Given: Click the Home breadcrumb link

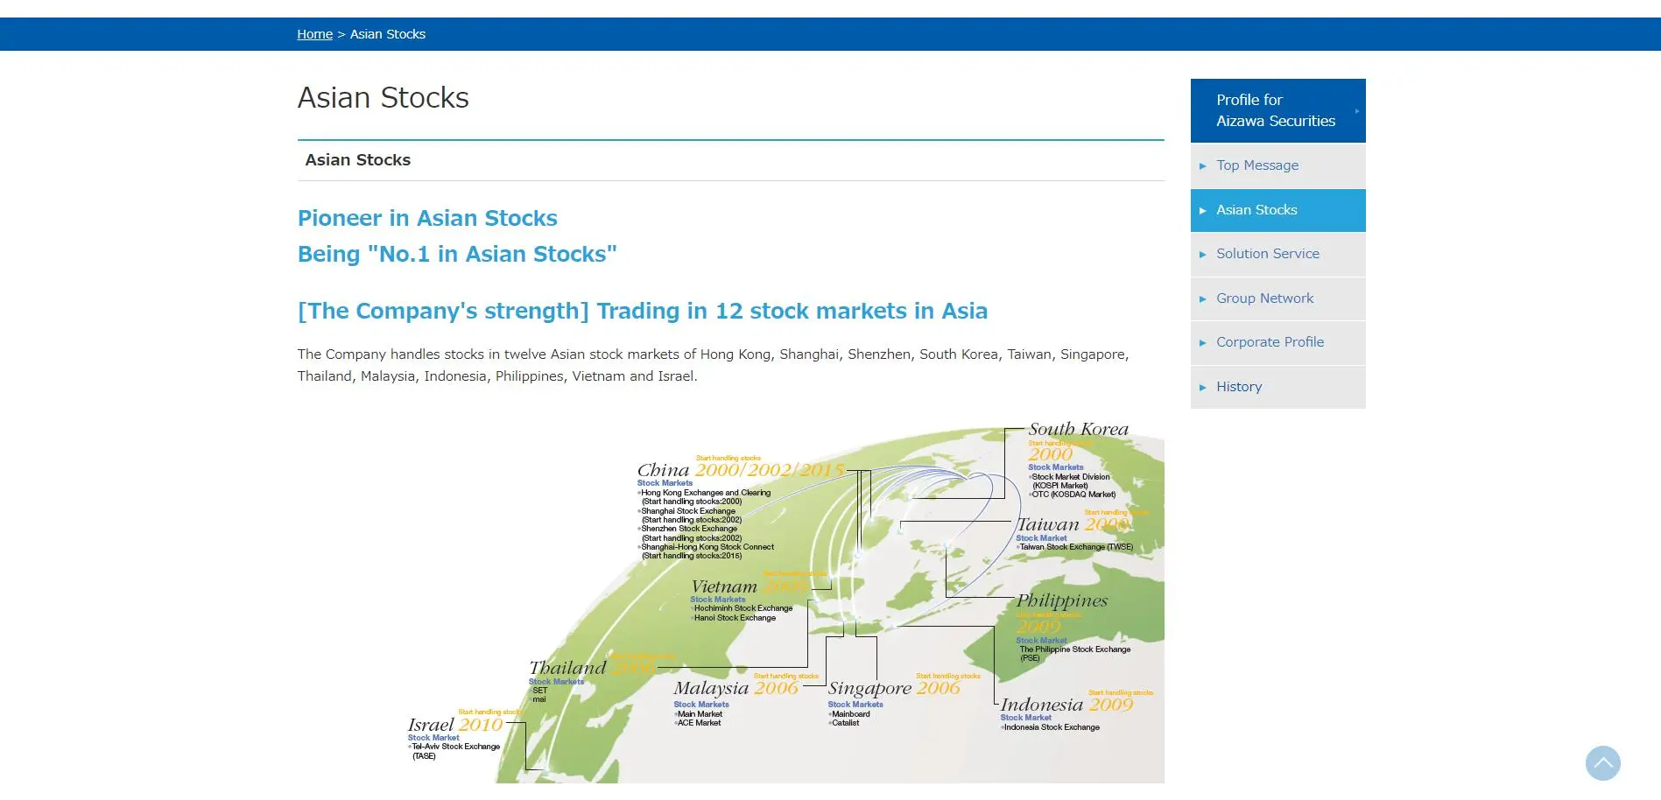Looking at the screenshot, I should 314,34.
